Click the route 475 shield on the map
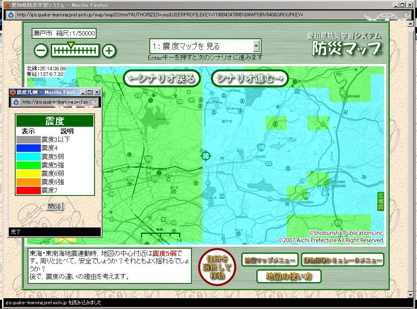417x309 pixels. [x=338, y=223]
